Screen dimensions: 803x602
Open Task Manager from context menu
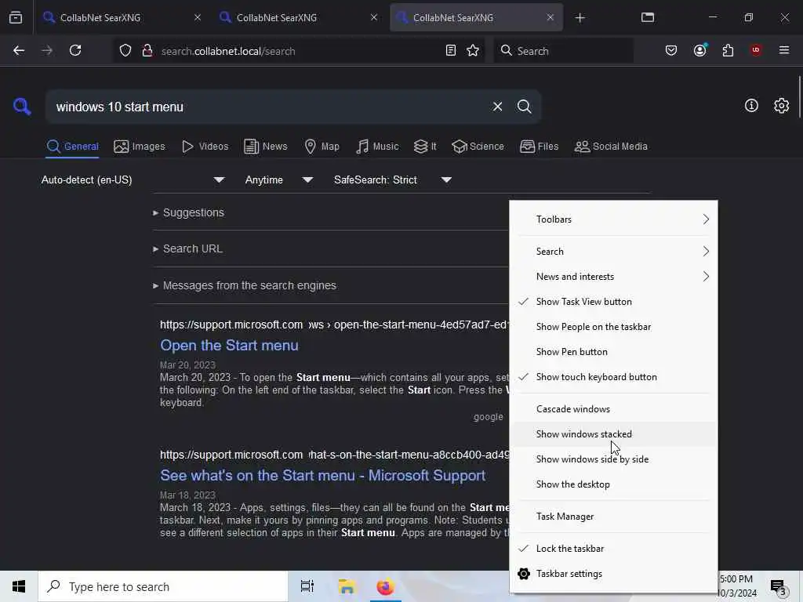613,517
